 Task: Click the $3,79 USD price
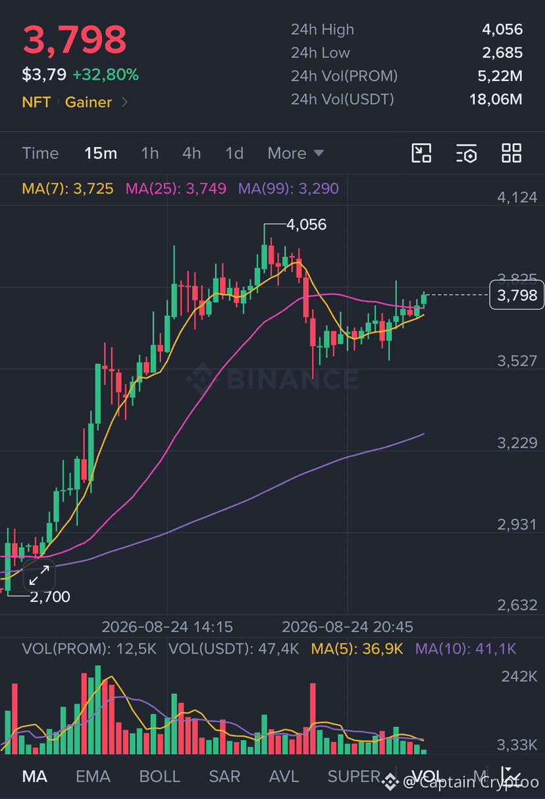[44, 74]
